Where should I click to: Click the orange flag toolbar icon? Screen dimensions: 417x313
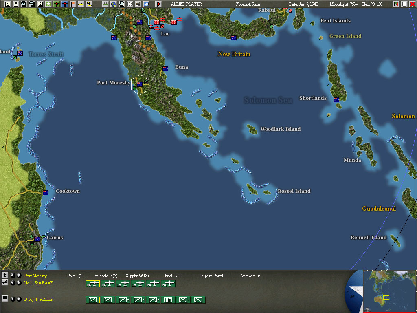click(x=73, y=4)
